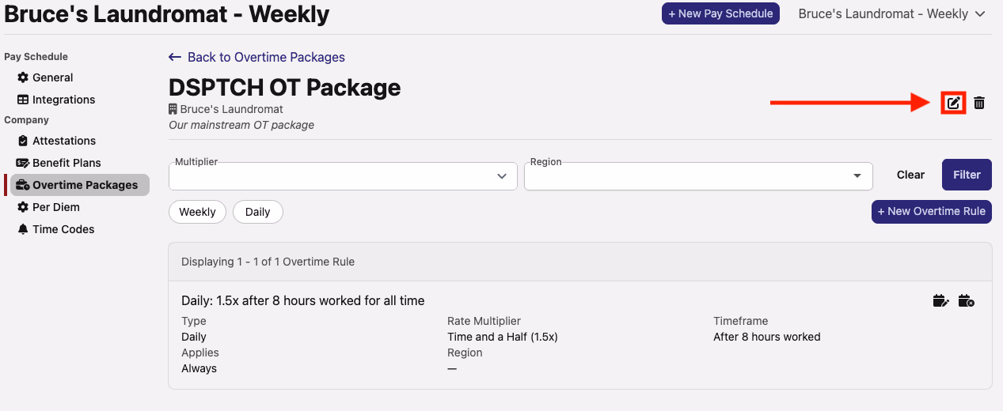
Task: Click the General gear icon in sidebar
Action: pyautogui.click(x=23, y=77)
